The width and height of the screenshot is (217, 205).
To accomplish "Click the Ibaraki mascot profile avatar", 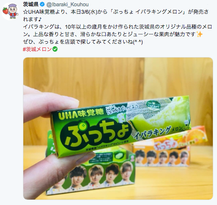I will [x=10, y=11].
